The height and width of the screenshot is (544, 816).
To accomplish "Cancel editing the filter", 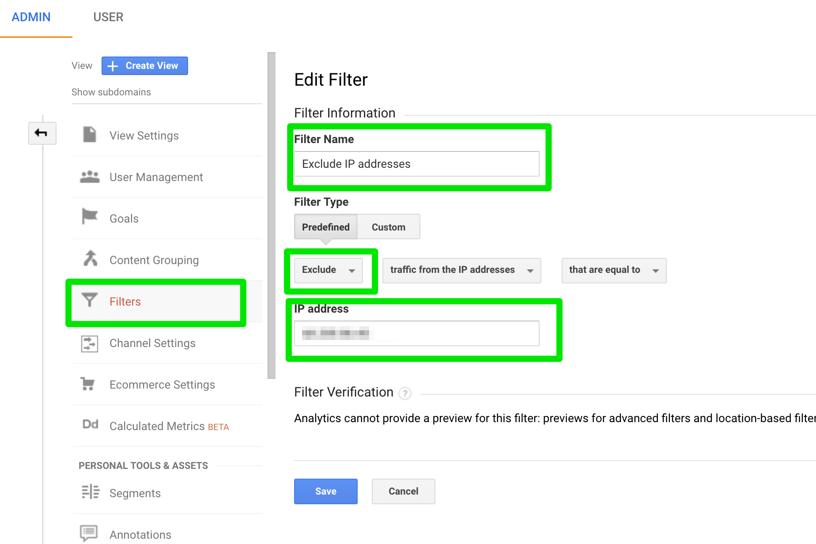I will coord(403,491).
